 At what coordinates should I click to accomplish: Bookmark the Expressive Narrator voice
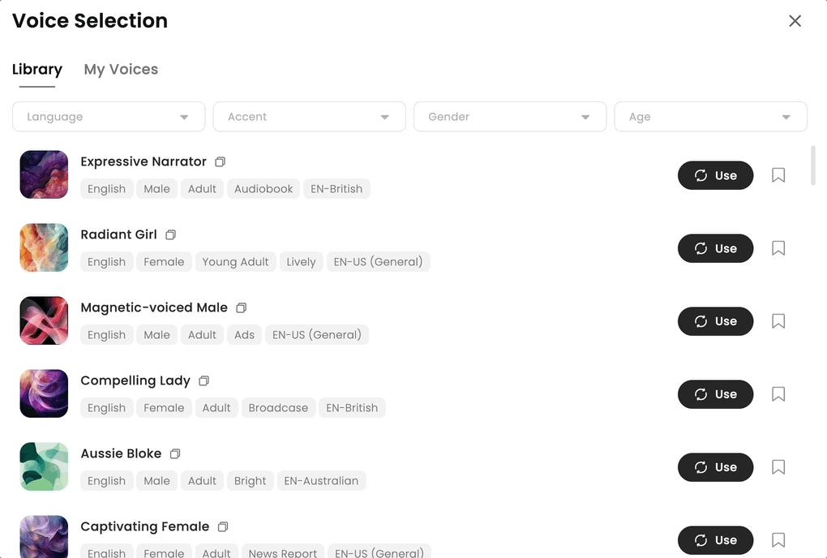[x=778, y=175]
